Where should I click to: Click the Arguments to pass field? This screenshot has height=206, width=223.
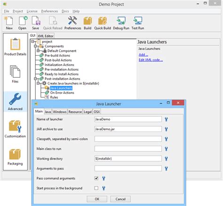[x=128, y=169]
